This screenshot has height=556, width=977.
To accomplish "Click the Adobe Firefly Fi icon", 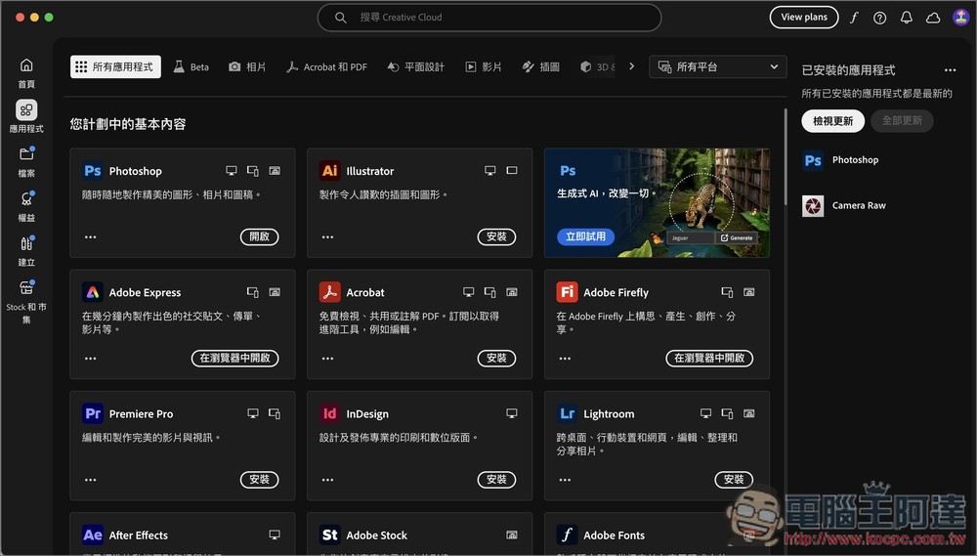I will (567, 292).
